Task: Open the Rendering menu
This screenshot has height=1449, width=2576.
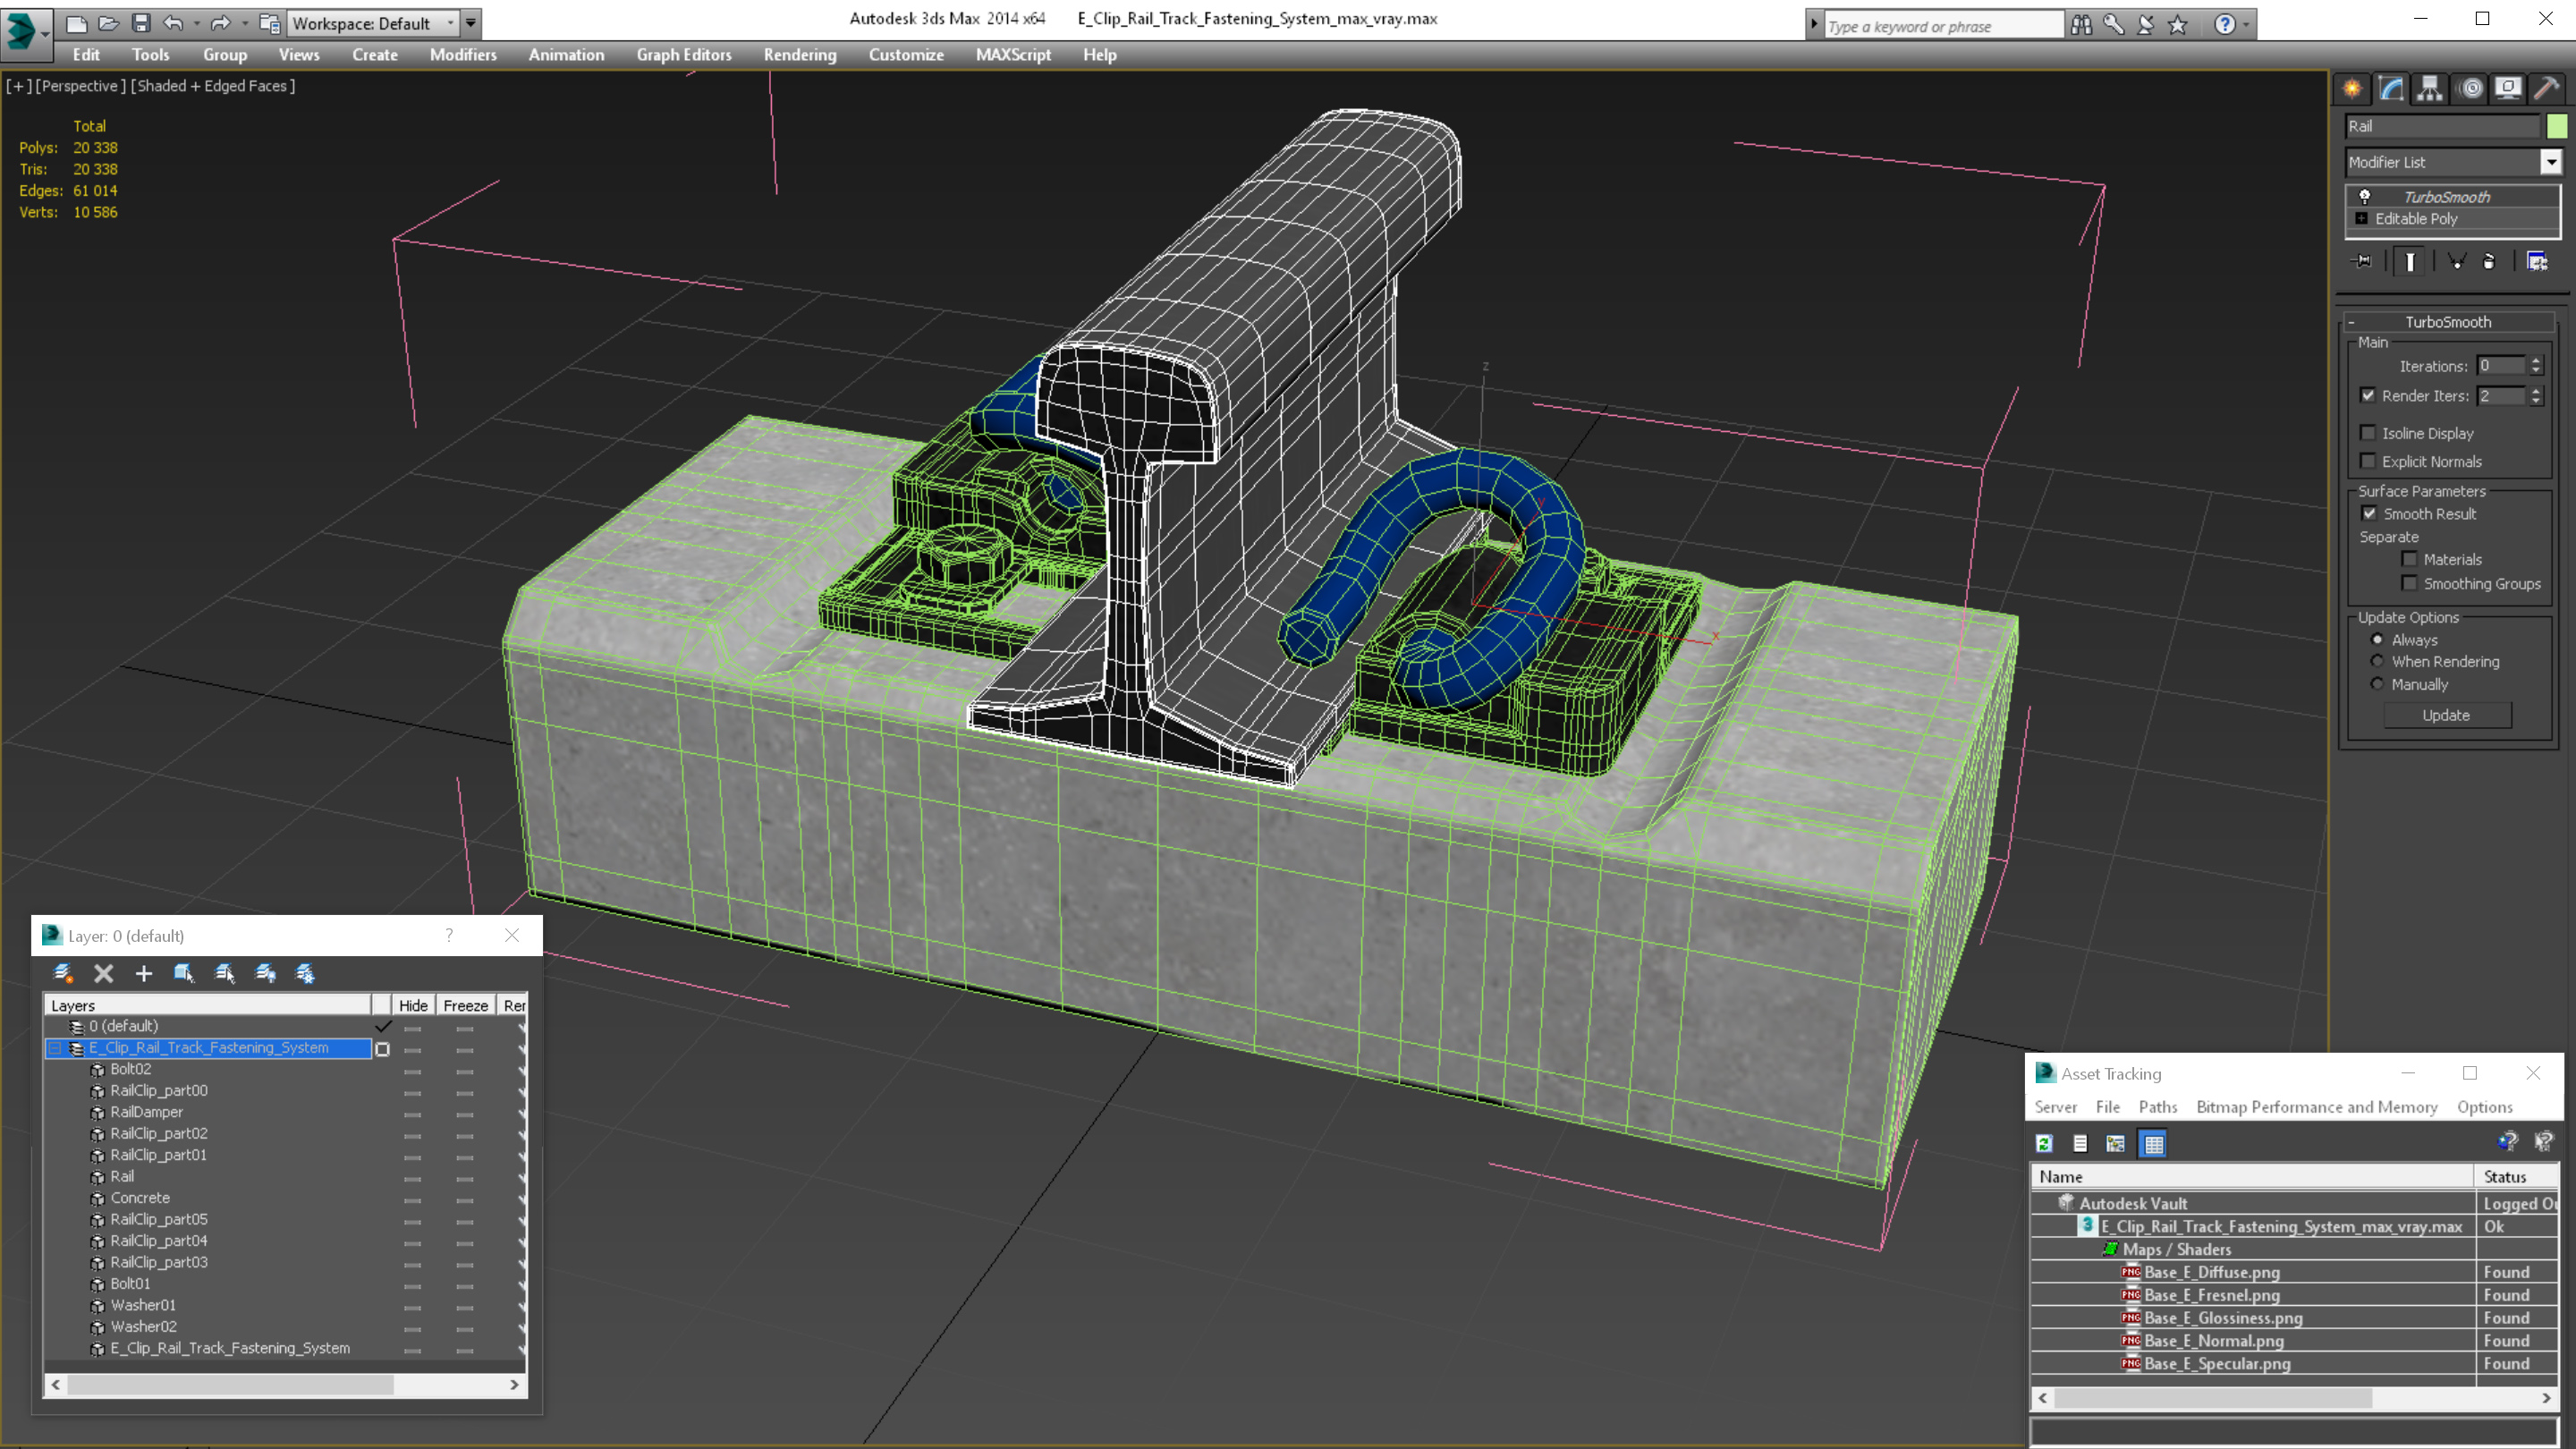Action: [x=799, y=55]
